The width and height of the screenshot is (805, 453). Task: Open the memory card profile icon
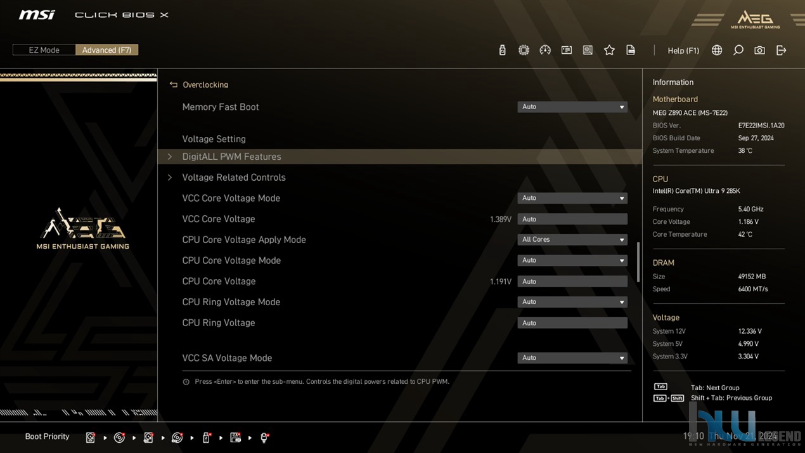(567, 50)
